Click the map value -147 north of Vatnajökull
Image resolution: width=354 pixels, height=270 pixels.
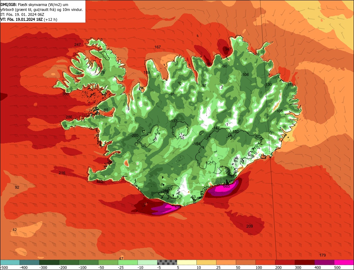216,128
